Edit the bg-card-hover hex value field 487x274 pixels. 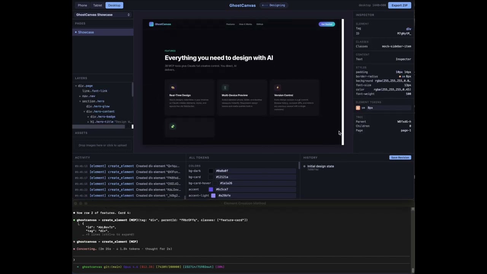(x=258, y=183)
